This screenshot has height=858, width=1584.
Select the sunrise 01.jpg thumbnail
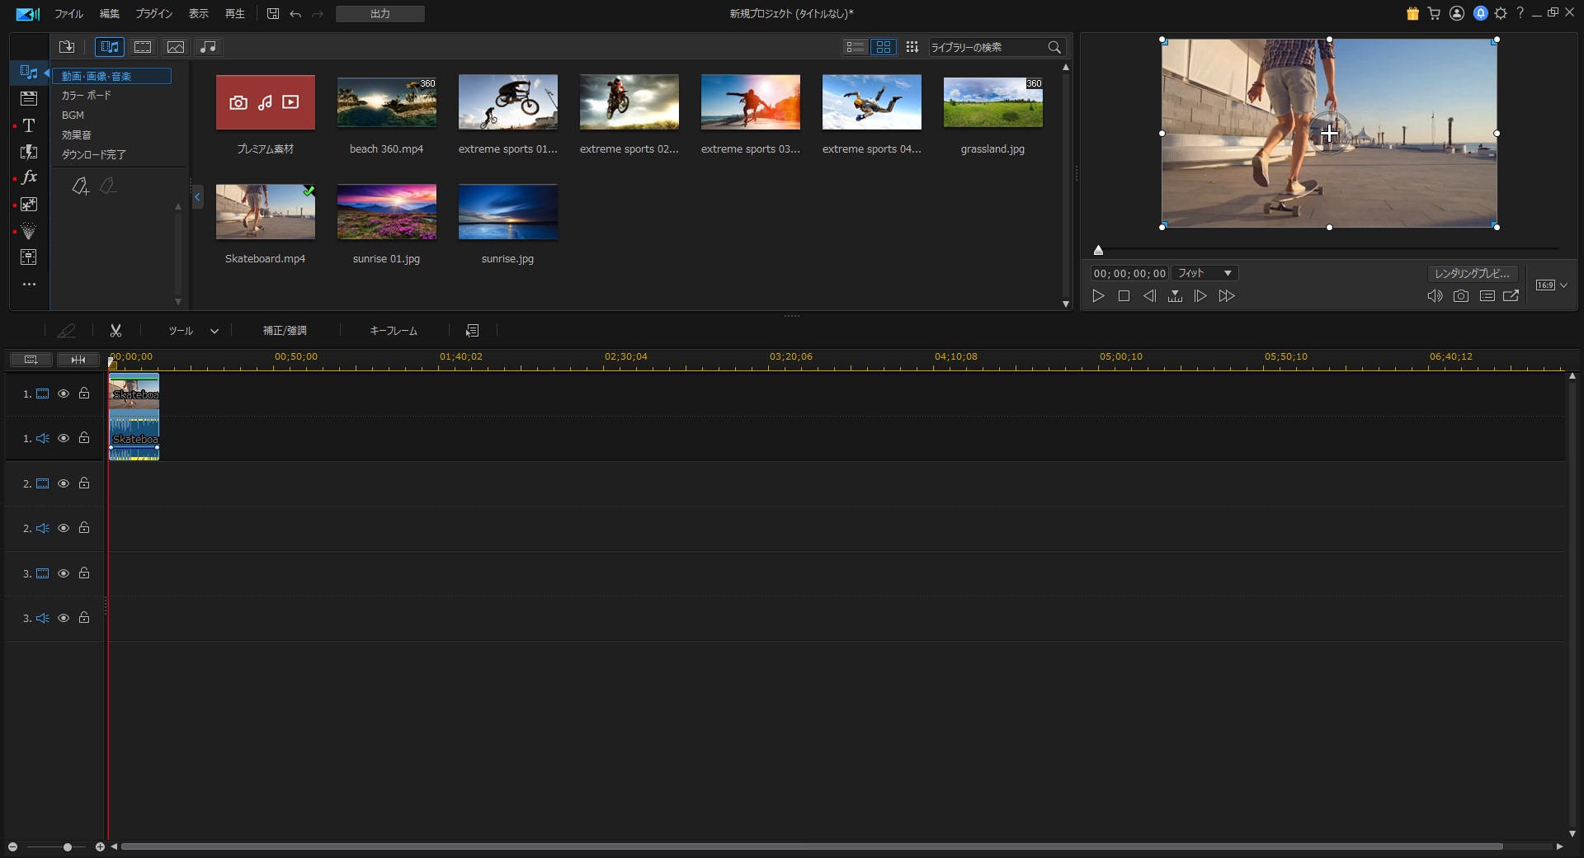(386, 212)
